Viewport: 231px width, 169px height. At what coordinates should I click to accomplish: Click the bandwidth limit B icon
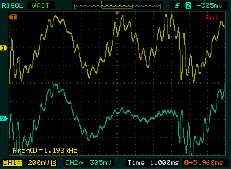click(54, 162)
